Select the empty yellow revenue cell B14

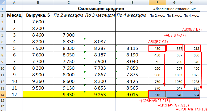38,94
